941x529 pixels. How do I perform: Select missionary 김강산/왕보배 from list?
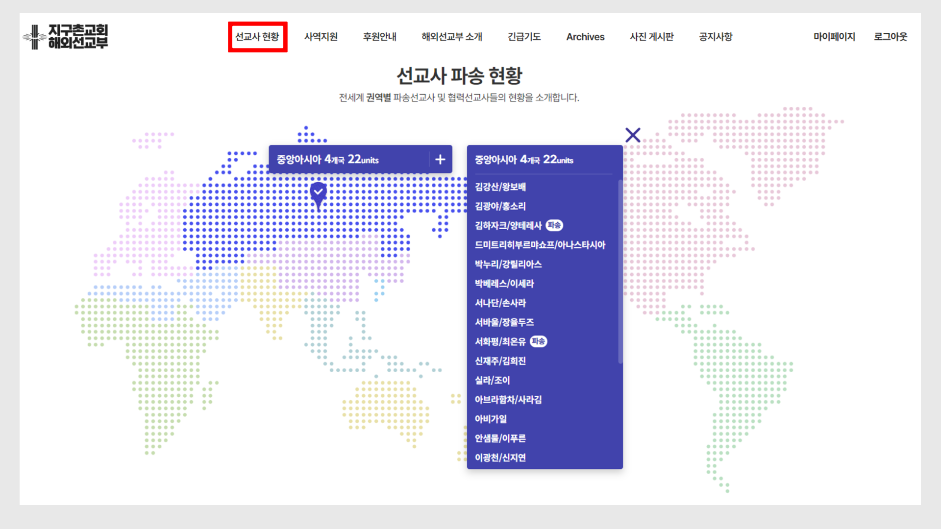click(x=500, y=187)
